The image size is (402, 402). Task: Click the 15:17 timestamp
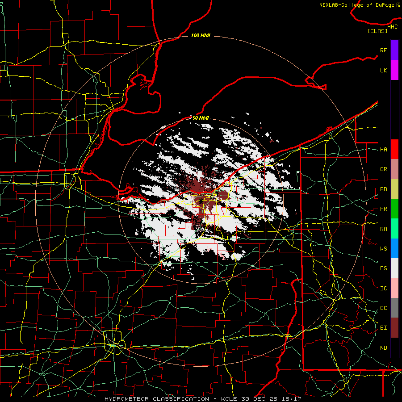coord(292,399)
